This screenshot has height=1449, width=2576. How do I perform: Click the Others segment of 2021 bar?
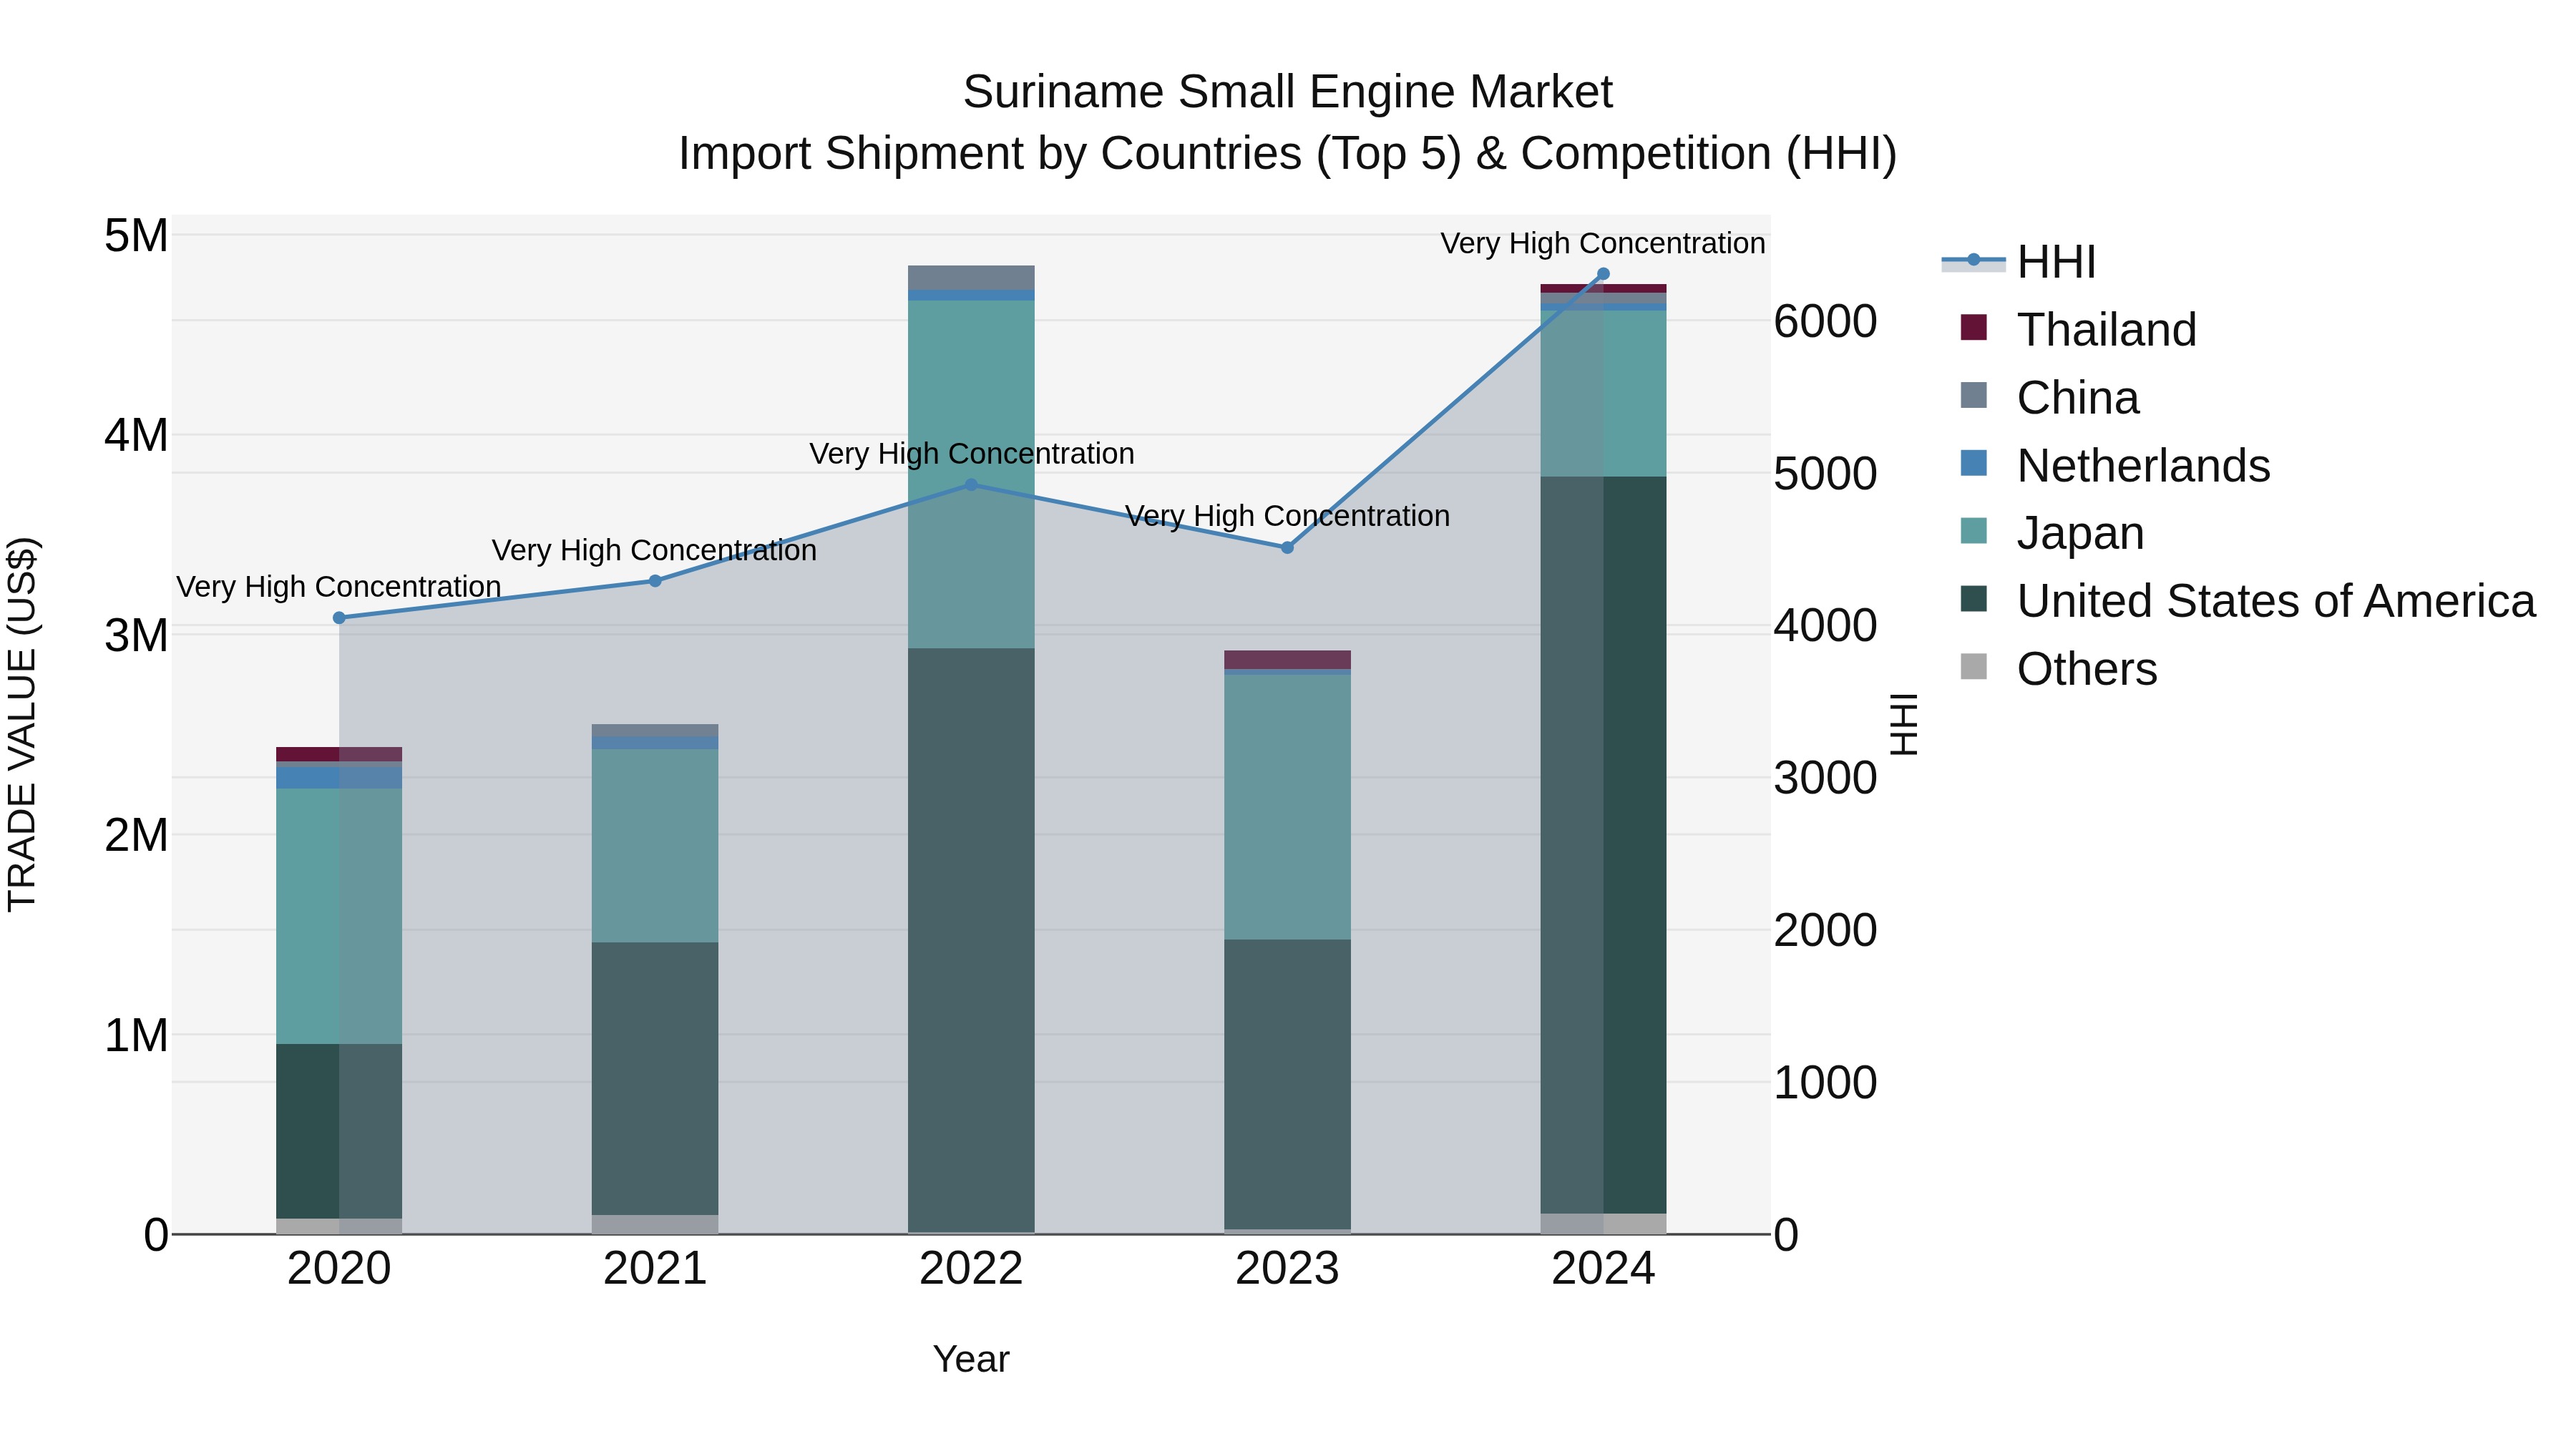655,1225
